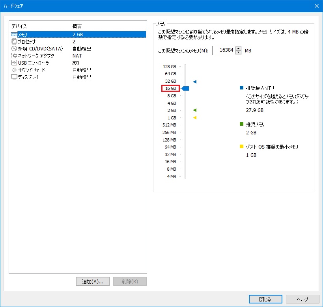Select the ディスプレイ row label
323x307 pixels.
28,77
